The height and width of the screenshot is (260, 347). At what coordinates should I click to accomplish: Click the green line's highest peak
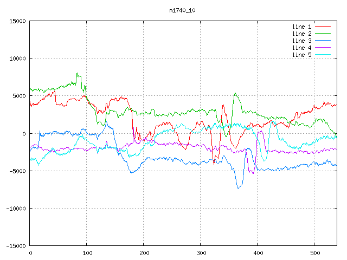pyautogui.click(x=77, y=73)
